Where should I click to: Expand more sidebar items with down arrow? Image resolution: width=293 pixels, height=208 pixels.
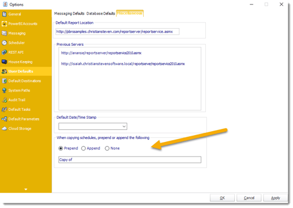pyautogui.click(x=26, y=189)
